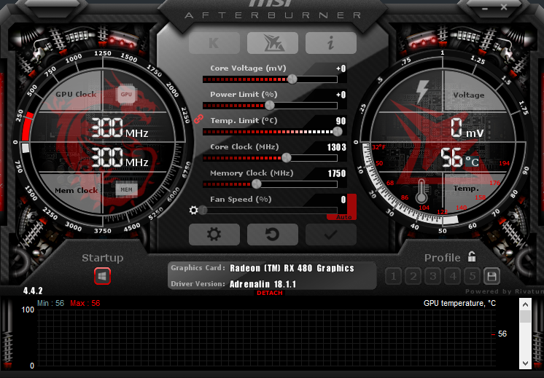Click the Core Clock value 1303
This screenshot has width=544, height=378.
pyautogui.click(x=336, y=147)
